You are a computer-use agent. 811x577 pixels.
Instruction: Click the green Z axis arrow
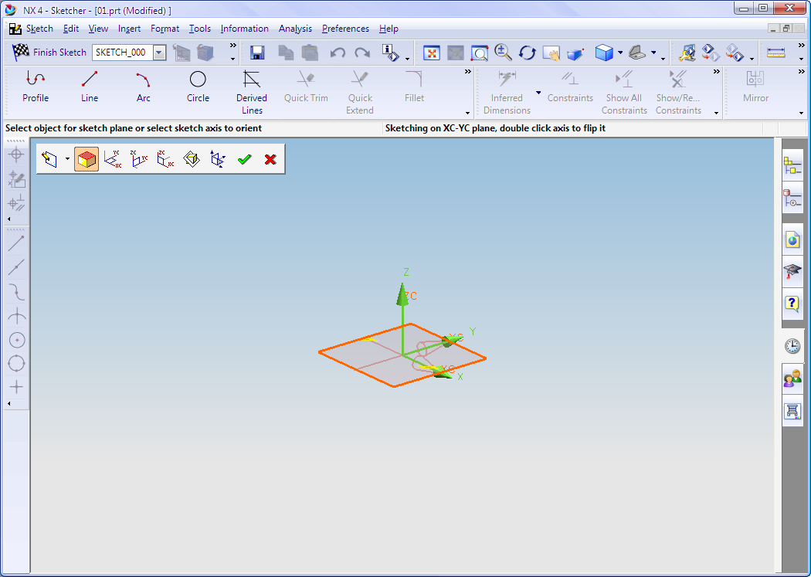click(x=402, y=295)
